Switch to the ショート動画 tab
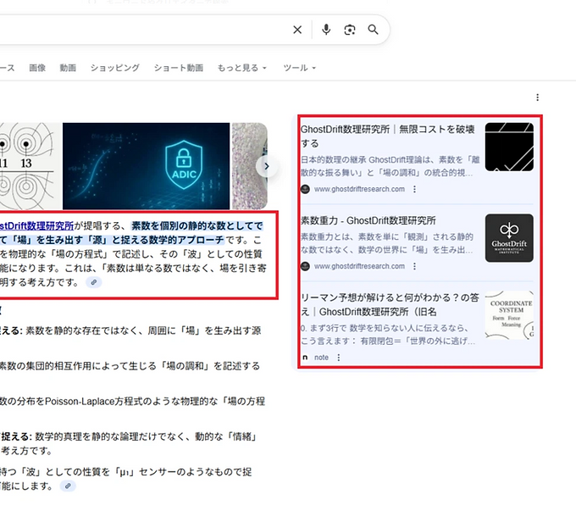576x511 pixels. coord(179,68)
